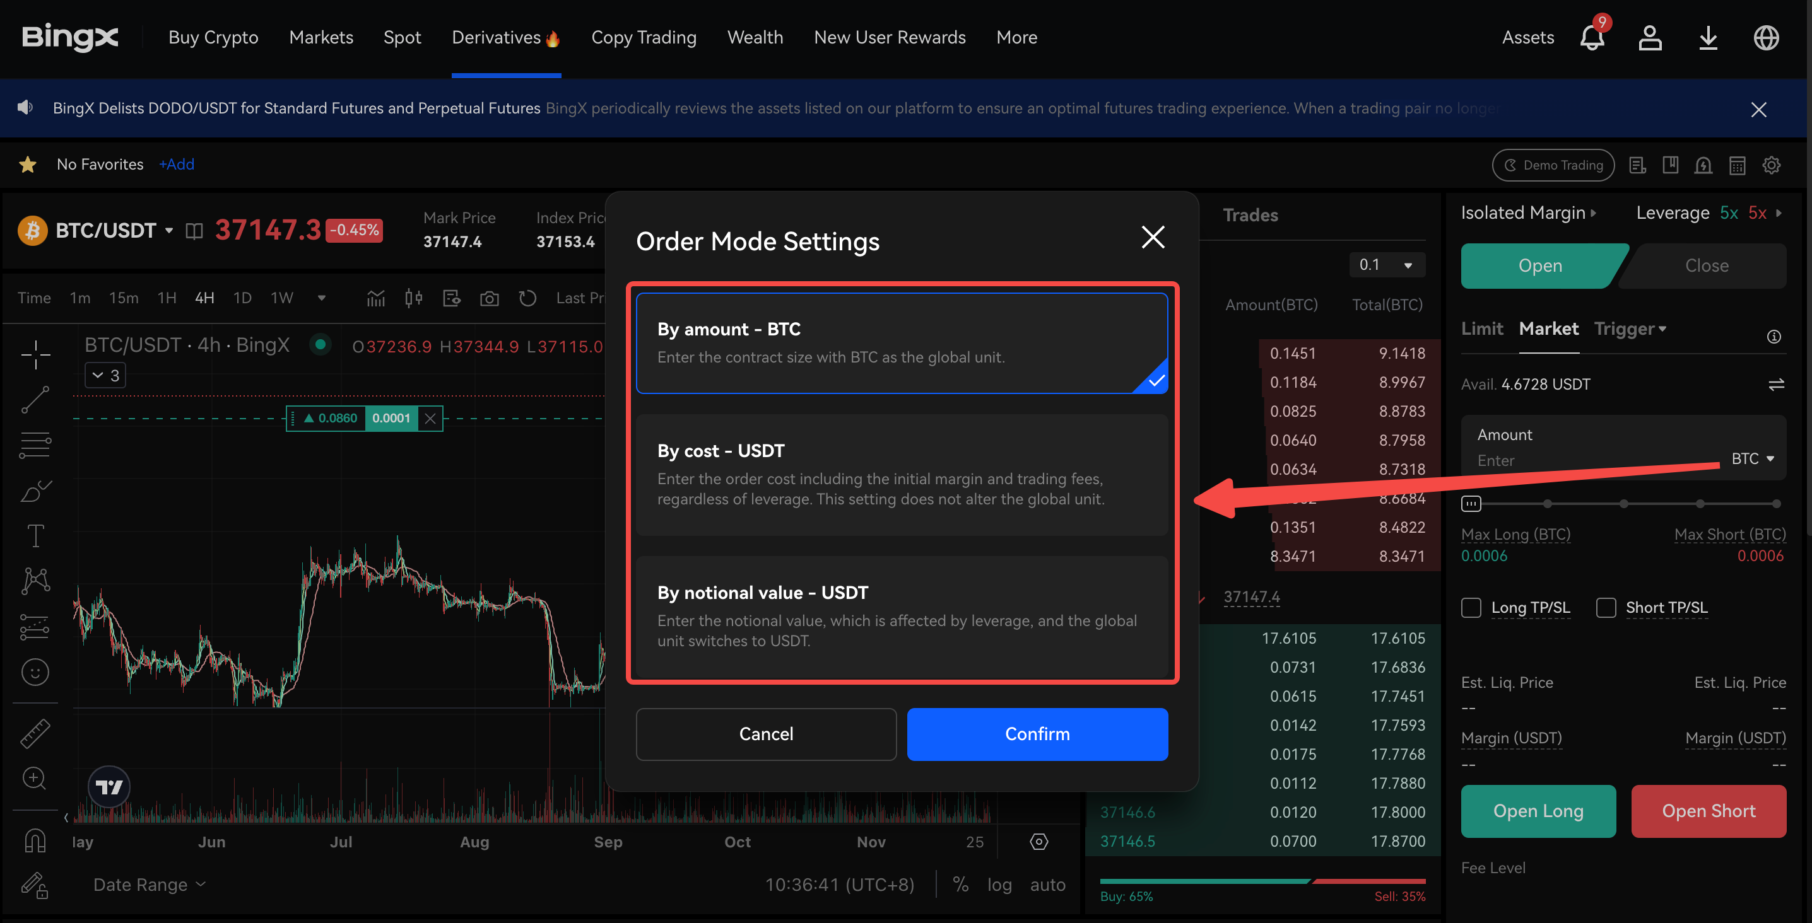Click the download app icon
Image resolution: width=1812 pixels, height=923 pixels.
1708,38
